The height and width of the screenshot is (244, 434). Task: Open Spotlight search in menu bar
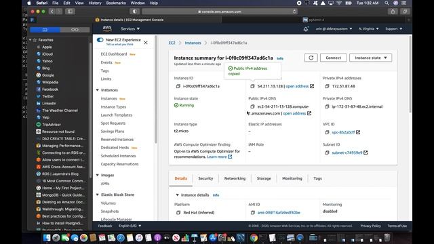click(x=387, y=3)
